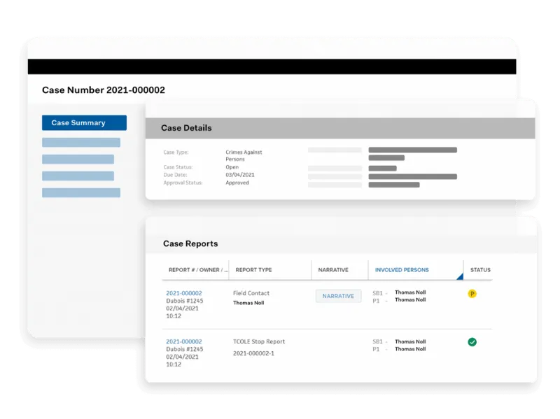Click the yellow P status icon
Screen dimensions: 560x419
(x=472, y=294)
